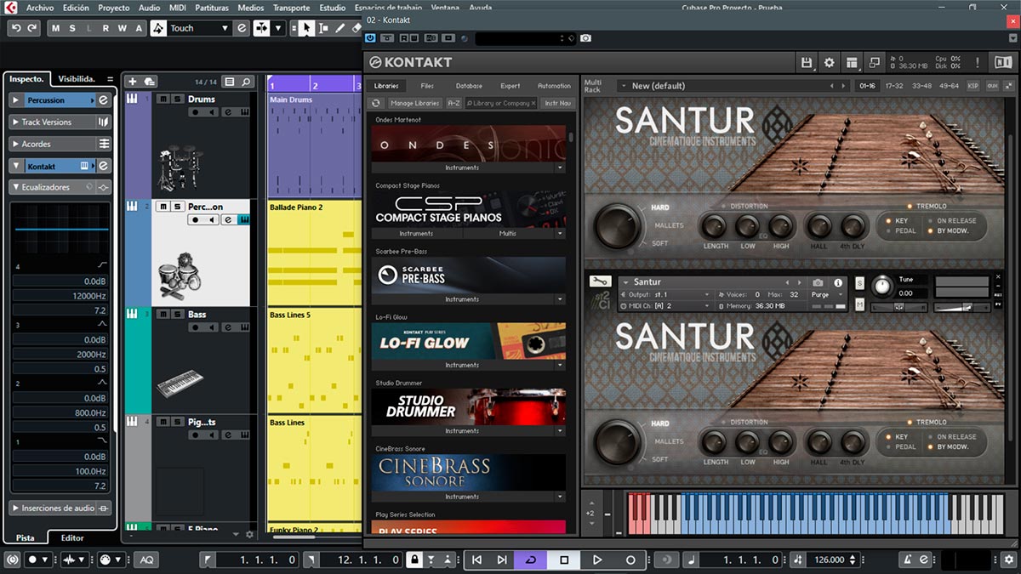Click the A-Z sort button
Screen dimensions: 1021x574
[x=454, y=103]
